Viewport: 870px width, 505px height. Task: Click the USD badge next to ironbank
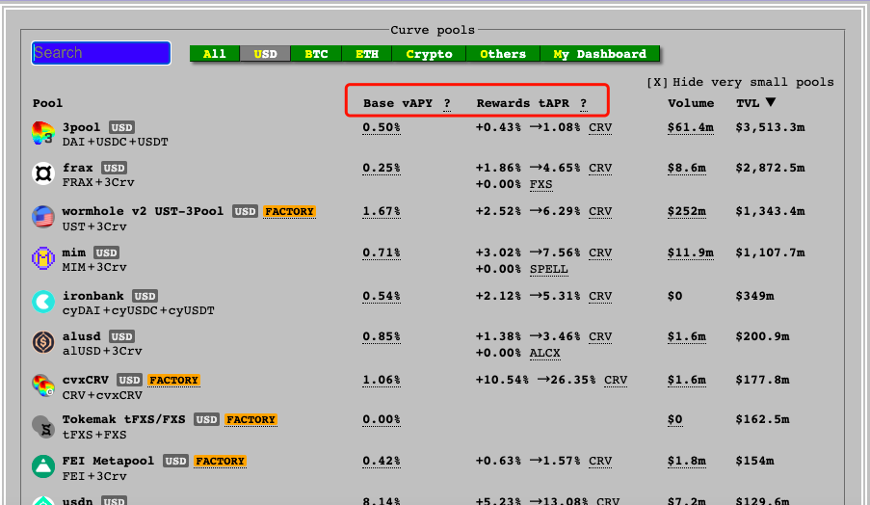pyautogui.click(x=145, y=296)
